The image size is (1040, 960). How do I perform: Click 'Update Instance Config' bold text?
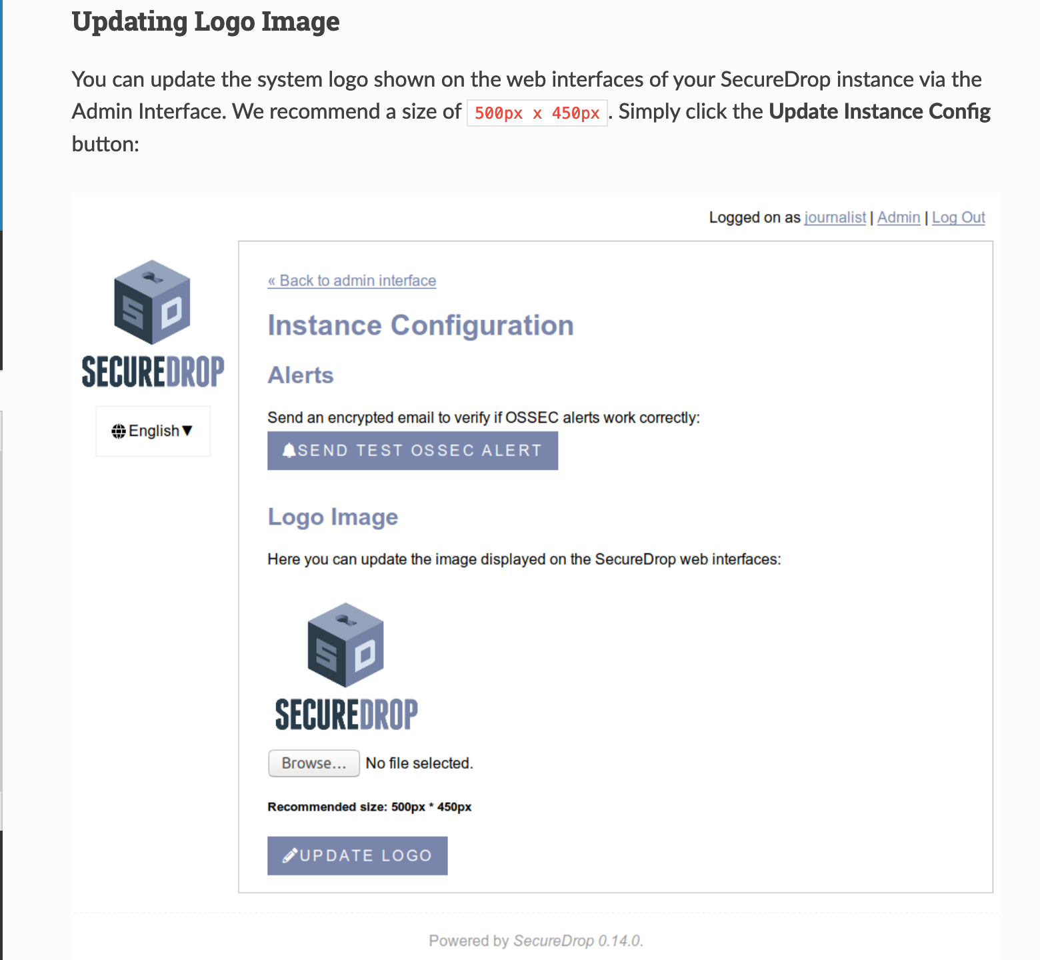880,111
